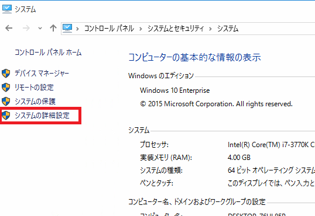Open システムの保護 link
Viewport: 315px width, 216px height.
(x=35, y=102)
